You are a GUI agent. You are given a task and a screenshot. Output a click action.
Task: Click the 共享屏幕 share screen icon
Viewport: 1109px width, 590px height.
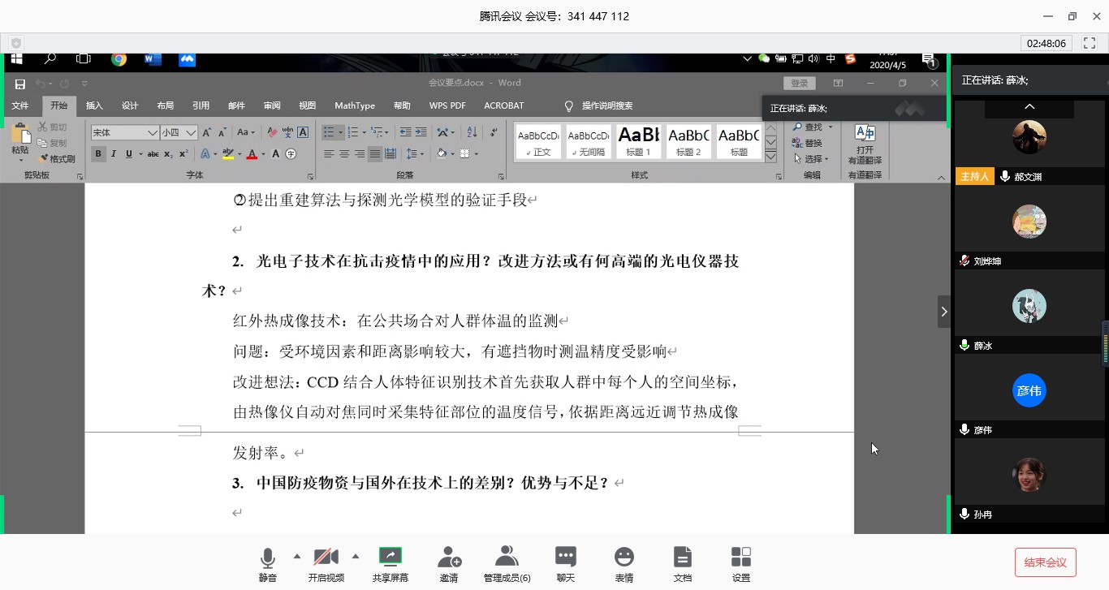(391, 563)
